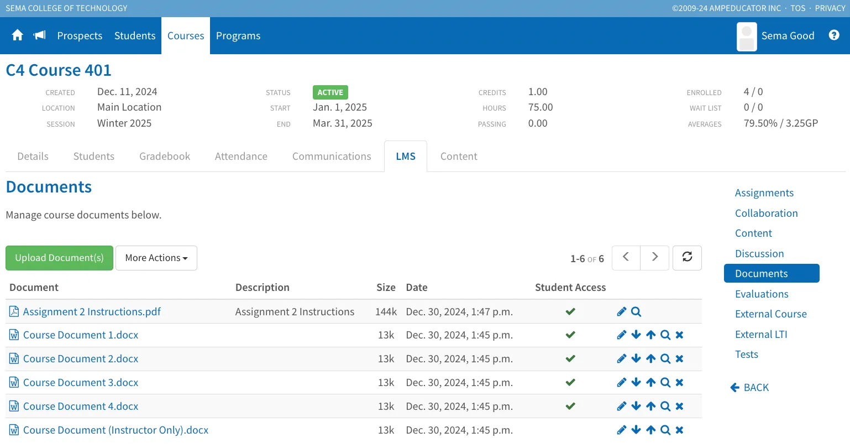850x448 pixels.
Task: Open Evaluations in the LMS sidebar
Action: click(762, 294)
